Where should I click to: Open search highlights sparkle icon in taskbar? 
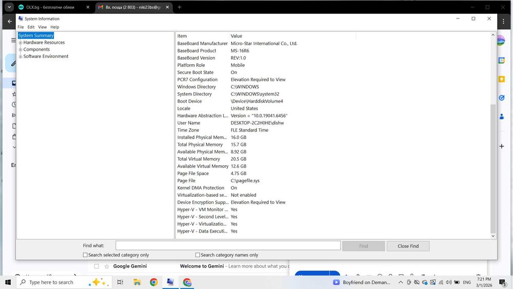pyautogui.click(x=98, y=282)
